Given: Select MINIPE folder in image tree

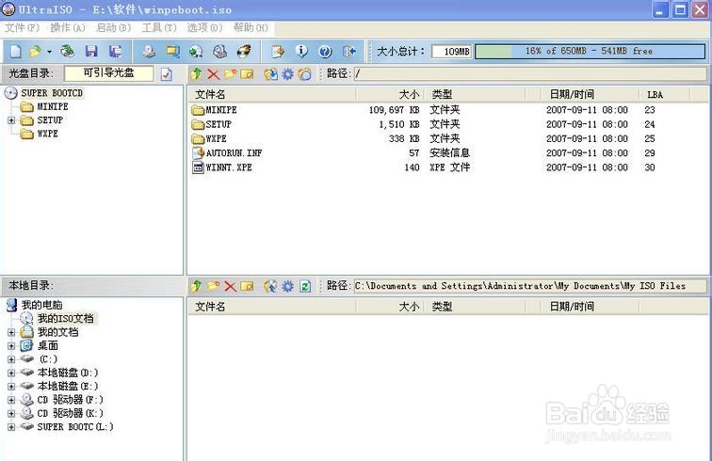Looking at the screenshot, I should [52, 106].
